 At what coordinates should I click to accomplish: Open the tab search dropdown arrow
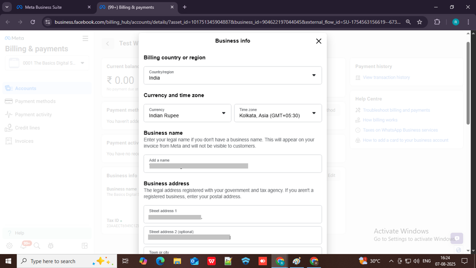[x=7, y=7]
